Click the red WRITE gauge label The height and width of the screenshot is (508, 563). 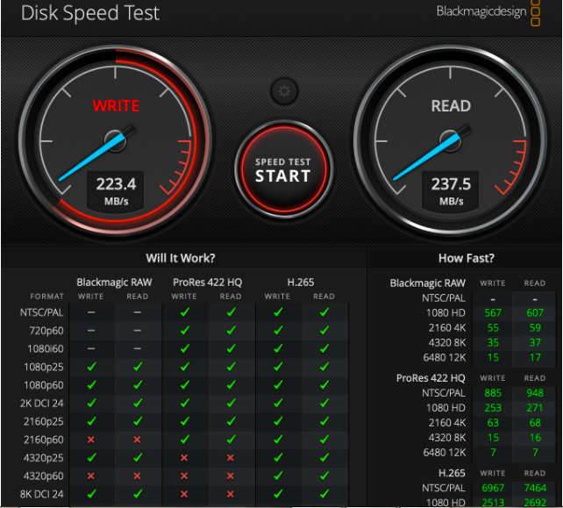point(116,106)
